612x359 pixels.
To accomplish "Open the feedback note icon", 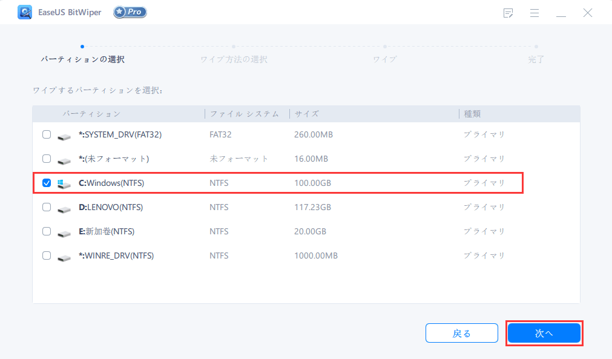I will 508,12.
